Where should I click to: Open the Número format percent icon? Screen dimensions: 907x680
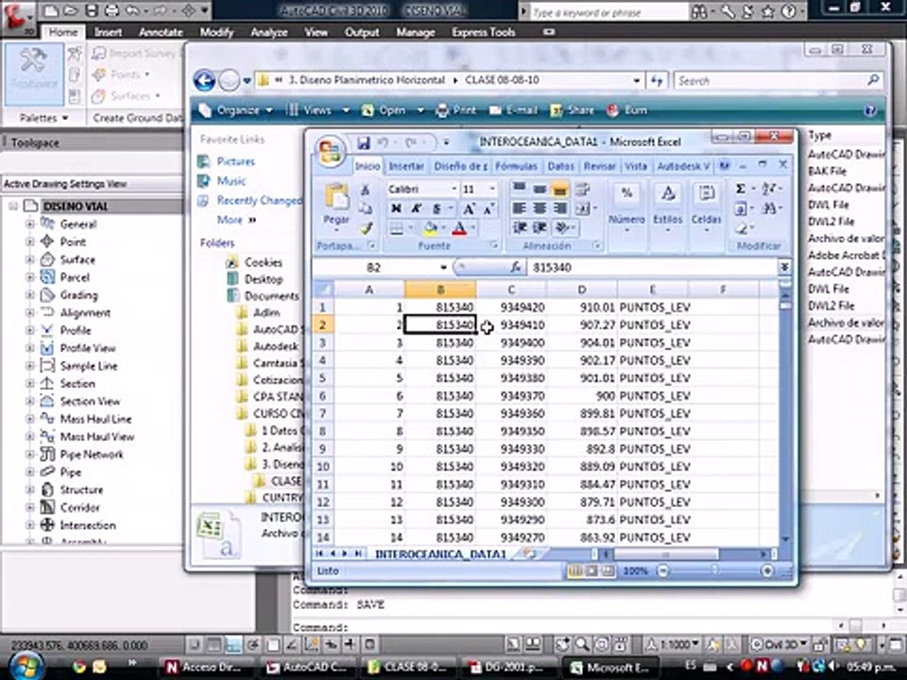pyautogui.click(x=625, y=193)
